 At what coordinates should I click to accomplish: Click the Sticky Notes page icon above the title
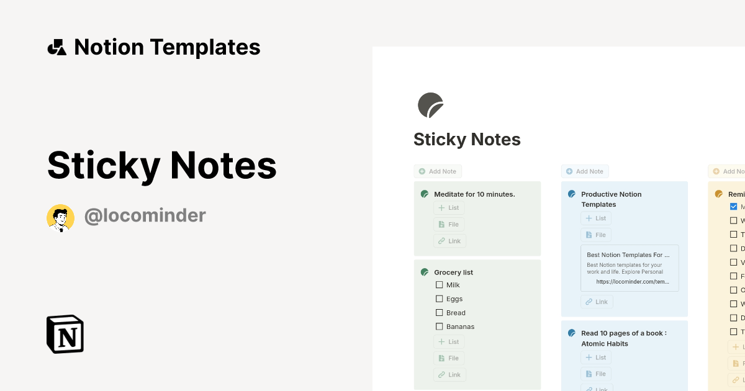(x=430, y=104)
